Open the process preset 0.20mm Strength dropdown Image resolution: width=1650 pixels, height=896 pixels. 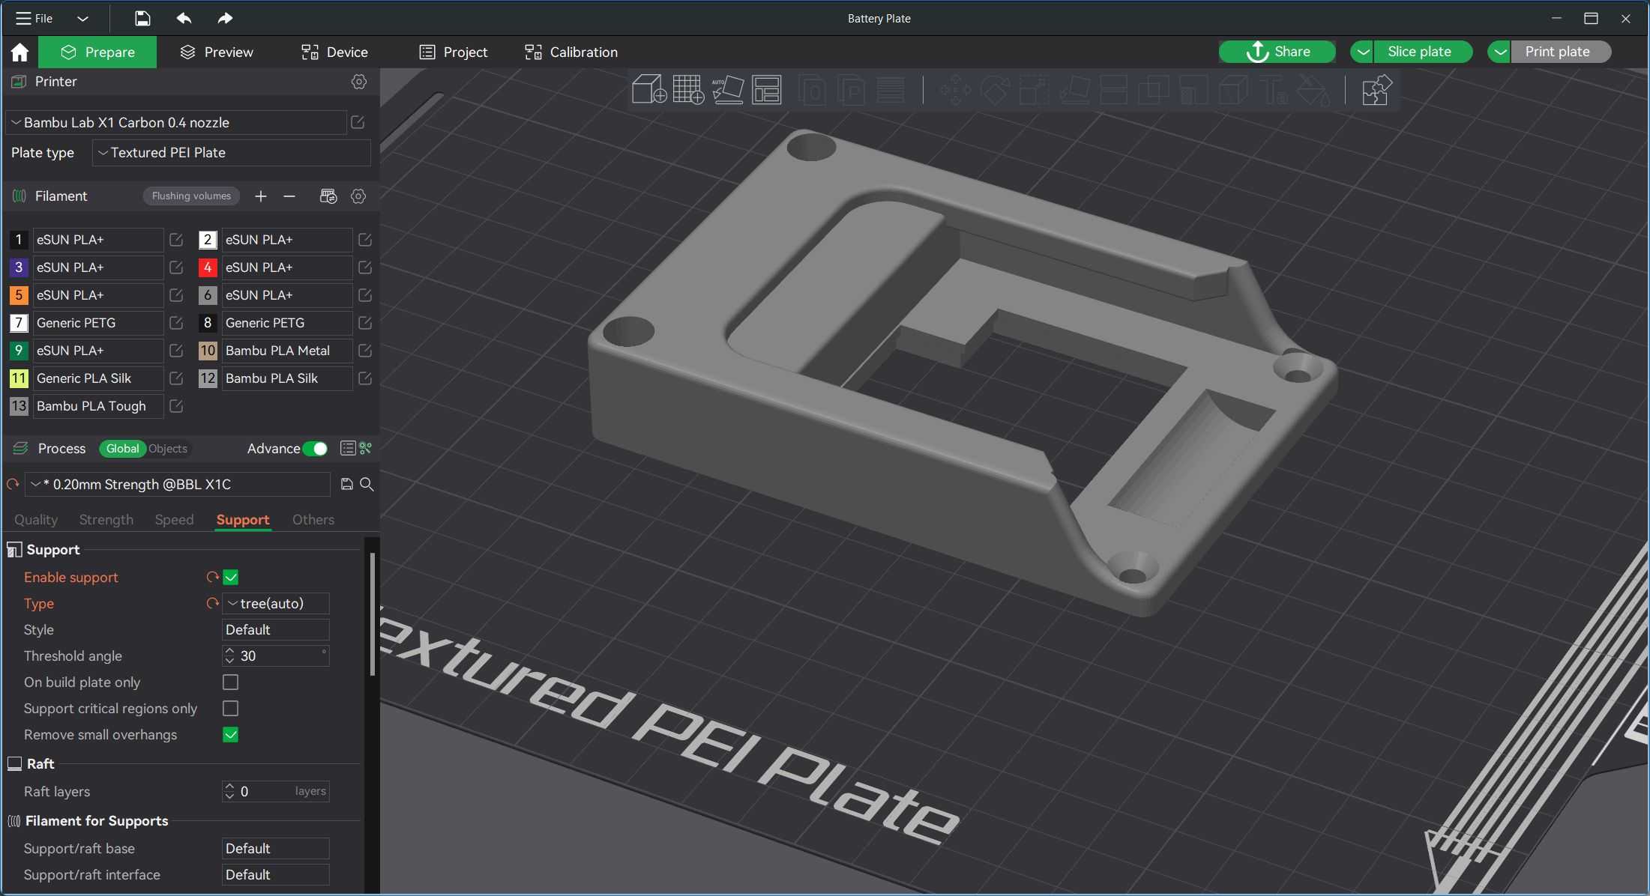[x=178, y=484]
